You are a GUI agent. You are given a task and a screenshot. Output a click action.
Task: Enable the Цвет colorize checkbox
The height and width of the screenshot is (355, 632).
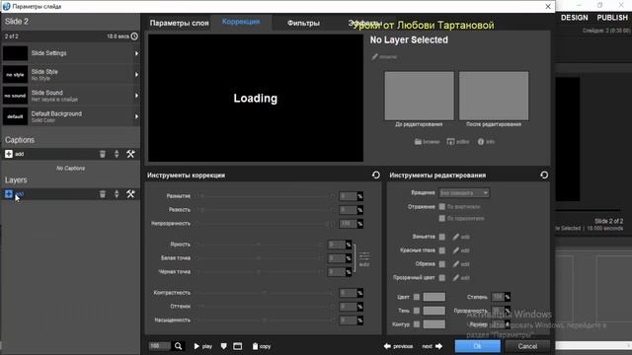point(417,297)
